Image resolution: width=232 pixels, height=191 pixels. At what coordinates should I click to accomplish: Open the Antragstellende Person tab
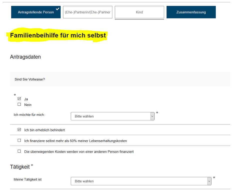36,12
